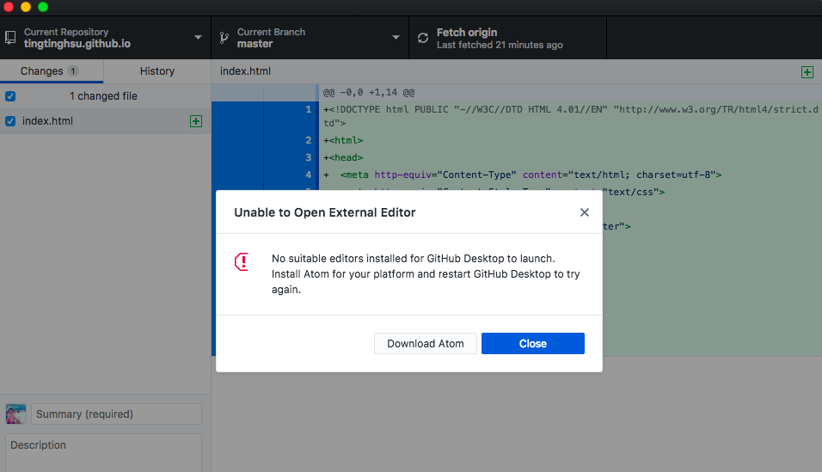Click the fetch origin sync arrows icon
Screen dimensions: 822x472
pos(423,38)
